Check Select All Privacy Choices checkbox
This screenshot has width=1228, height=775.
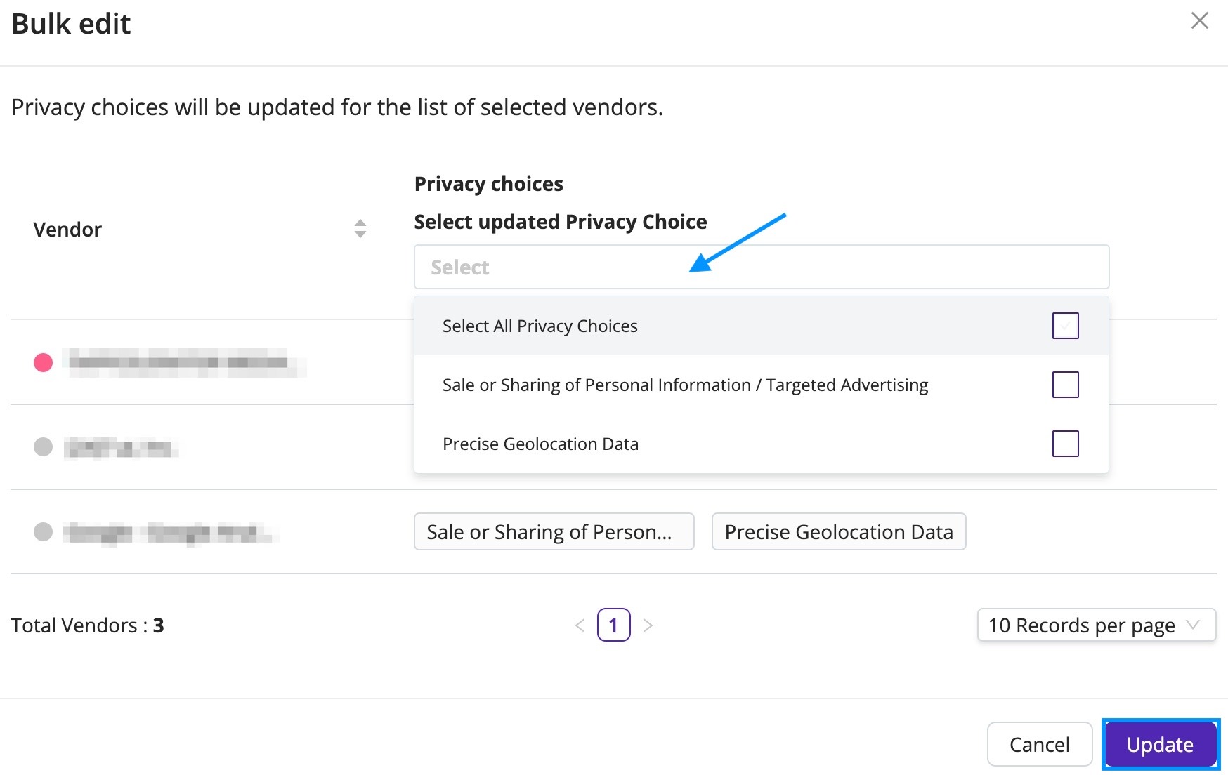point(1066,325)
